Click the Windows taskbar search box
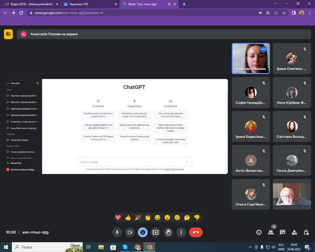The width and height of the screenshot is (315, 252). pos(43,247)
